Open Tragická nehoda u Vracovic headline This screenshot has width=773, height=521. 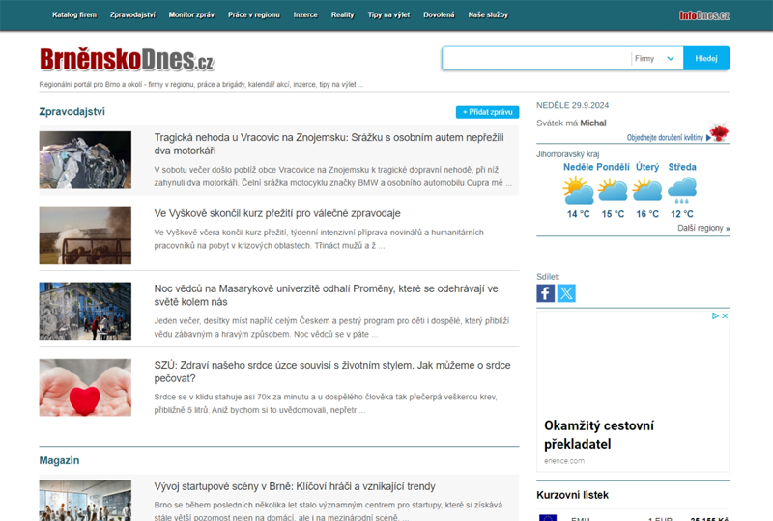pyautogui.click(x=329, y=144)
